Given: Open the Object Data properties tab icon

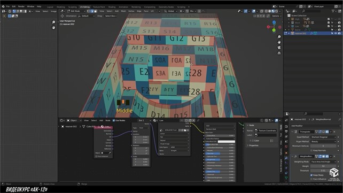Looking at the screenshot, I should [286, 177].
